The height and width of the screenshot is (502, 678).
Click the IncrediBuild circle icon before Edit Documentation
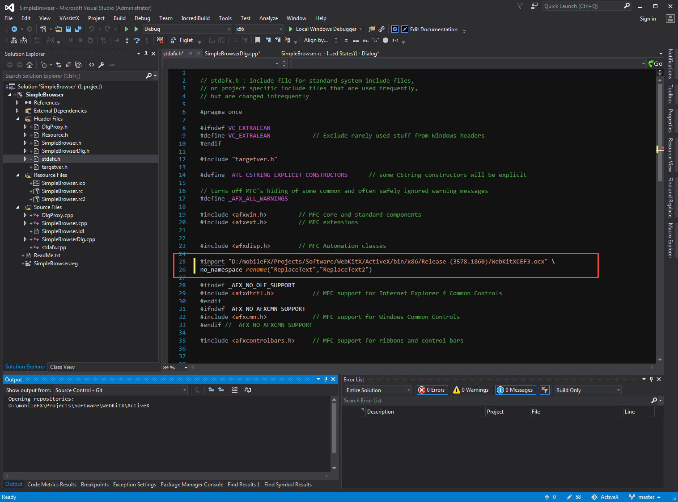tap(395, 29)
